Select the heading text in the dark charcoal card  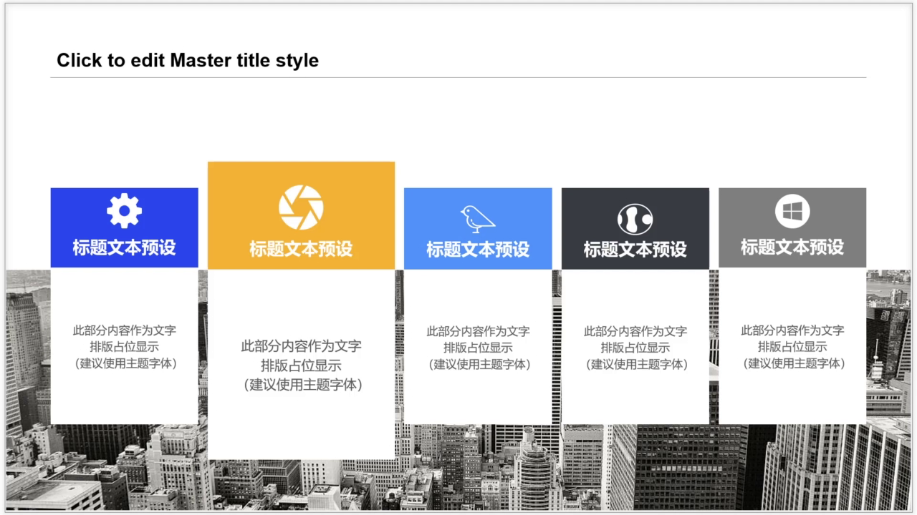pyautogui.click(x=635, y=250)
